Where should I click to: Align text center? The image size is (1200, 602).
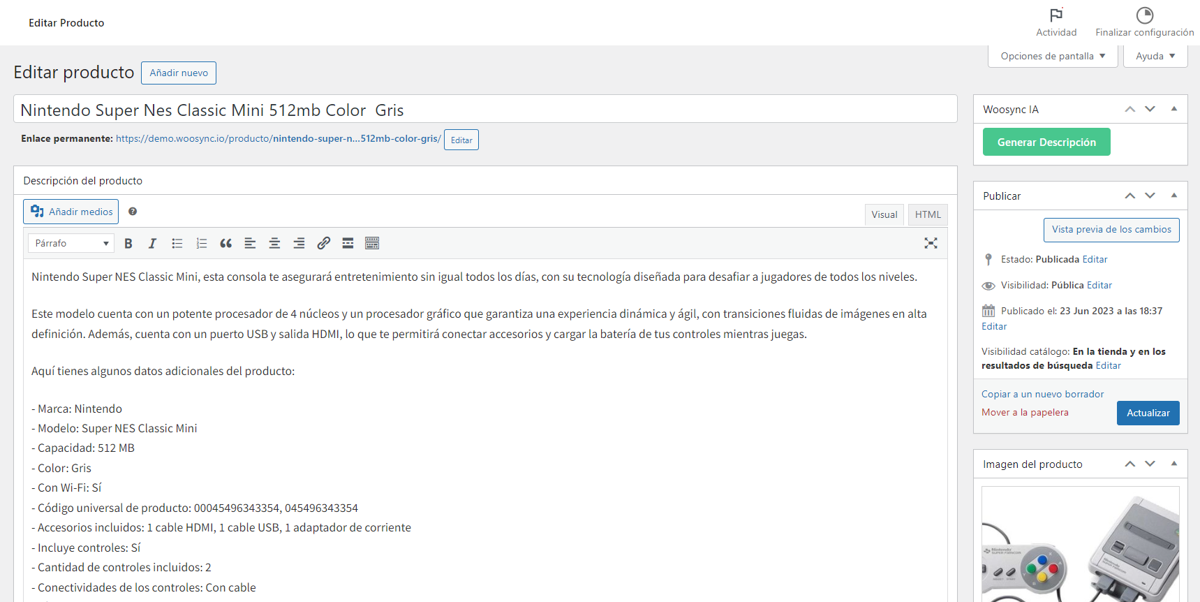274,243
